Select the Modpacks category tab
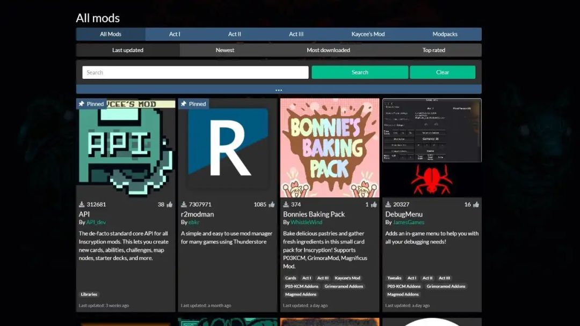580x326 pixels. tap(445, 34)
